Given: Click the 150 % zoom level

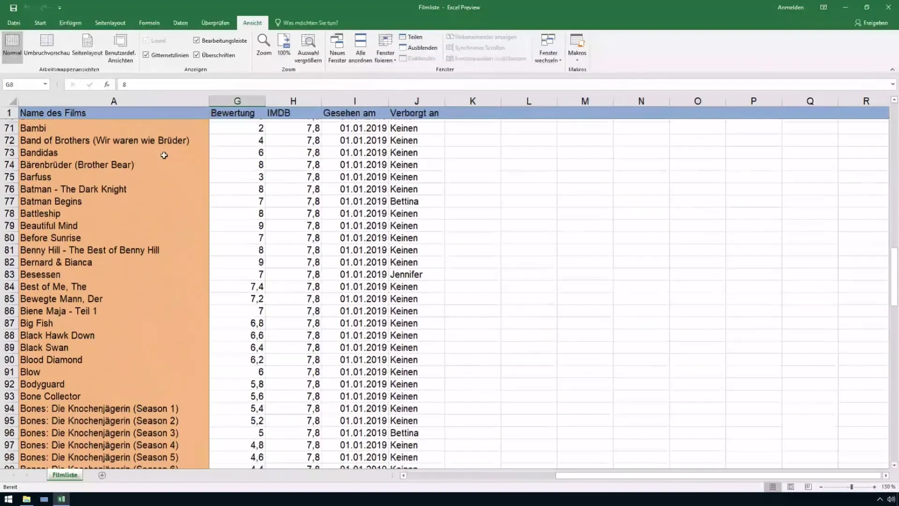Looking at the screenshot, I should pyautogui.click(x=888, y=487).
